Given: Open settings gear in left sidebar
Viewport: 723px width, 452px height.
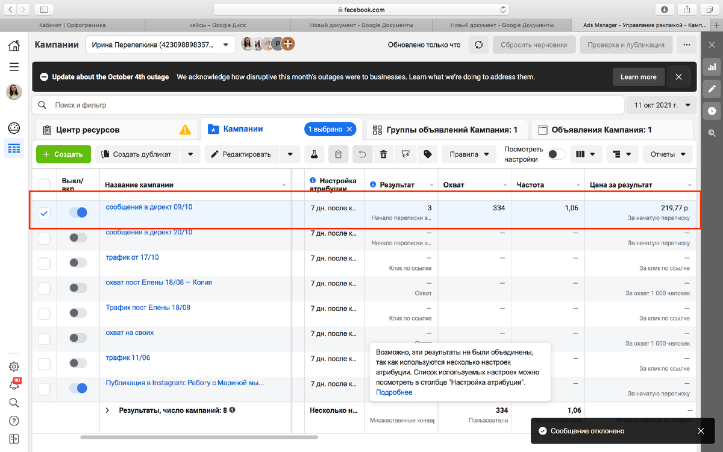Looking at the screenshot, I should coord(14,366).
